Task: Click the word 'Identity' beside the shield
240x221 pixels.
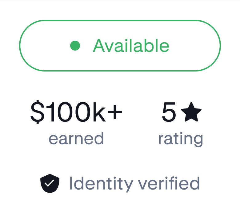Action: point(100,183)
